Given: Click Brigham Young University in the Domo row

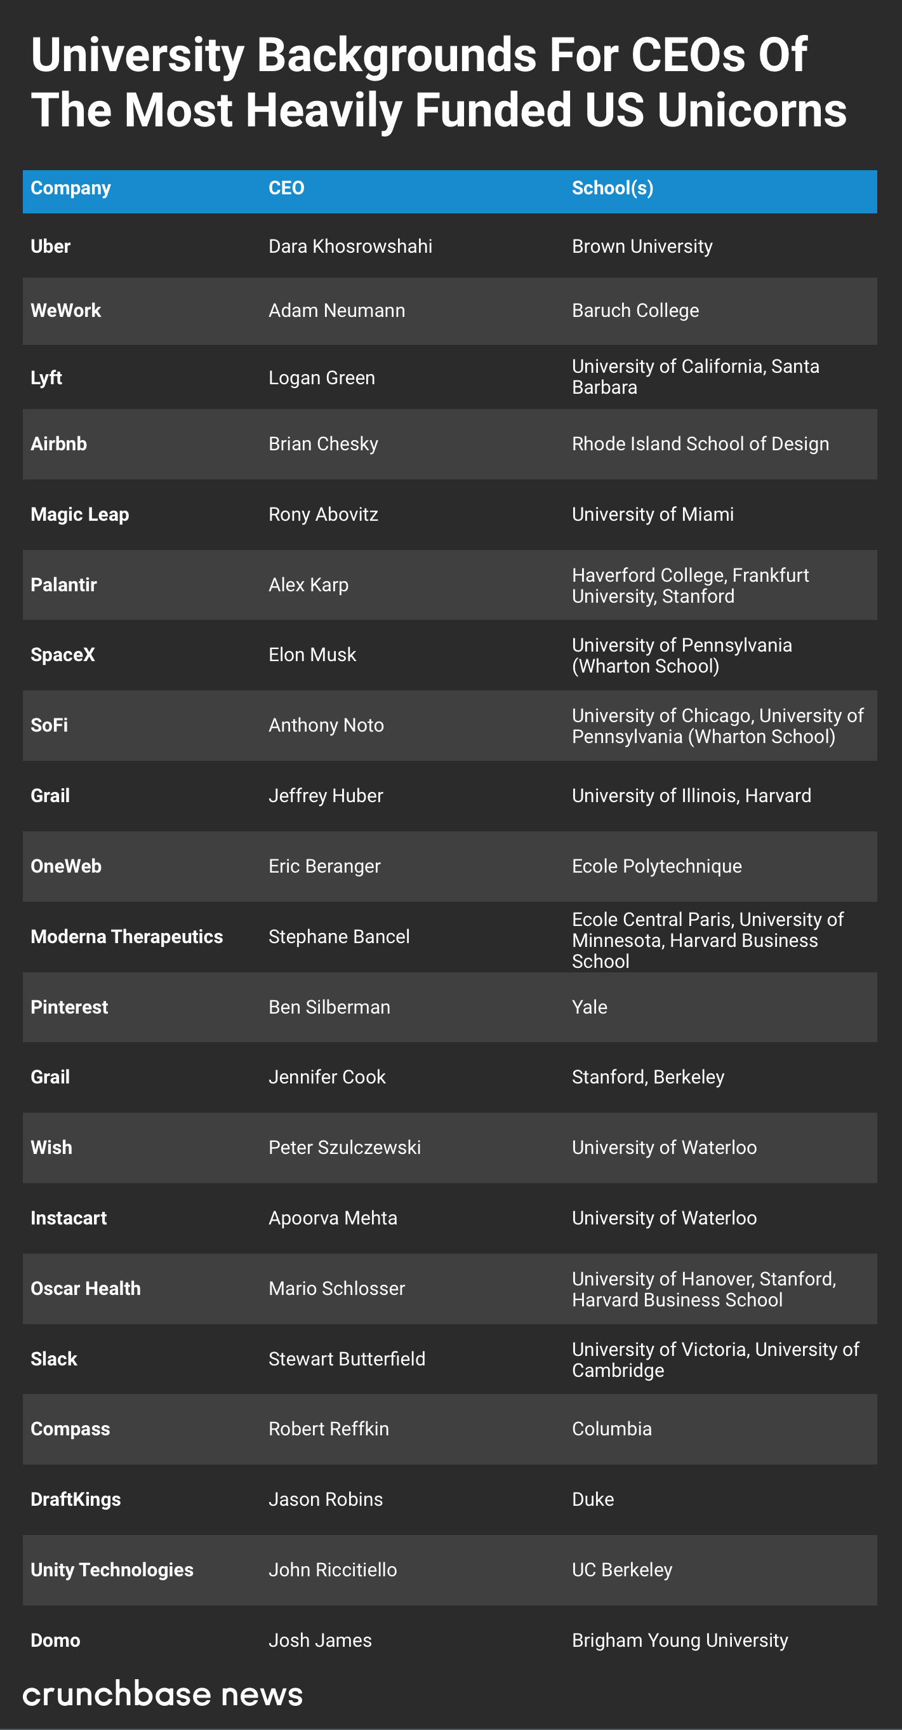Looking at the screenshot, I should [680, 1640].
